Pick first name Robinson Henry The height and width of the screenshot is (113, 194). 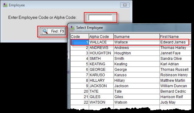175,75
